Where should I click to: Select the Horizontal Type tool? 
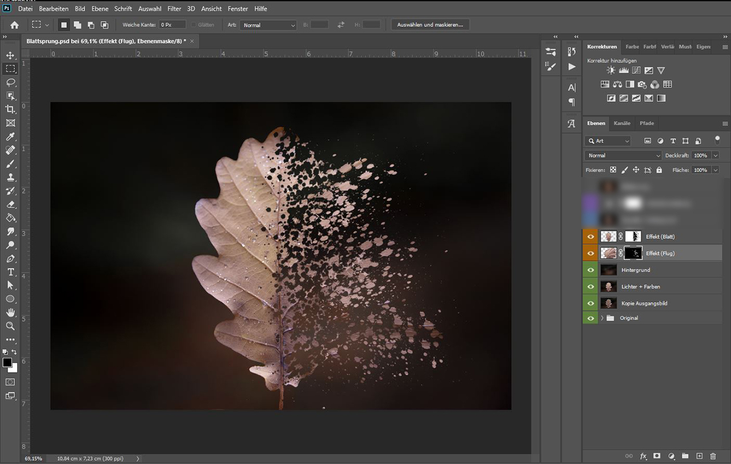point(10,272)
